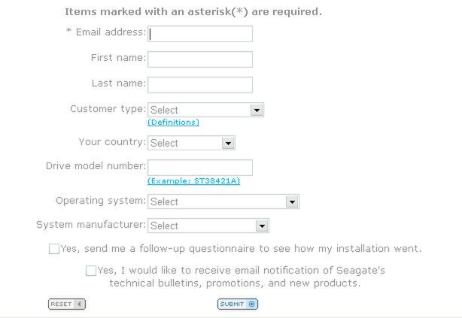Click the arrow icon on Submit button
462x318 pixels.
[252, 304]
